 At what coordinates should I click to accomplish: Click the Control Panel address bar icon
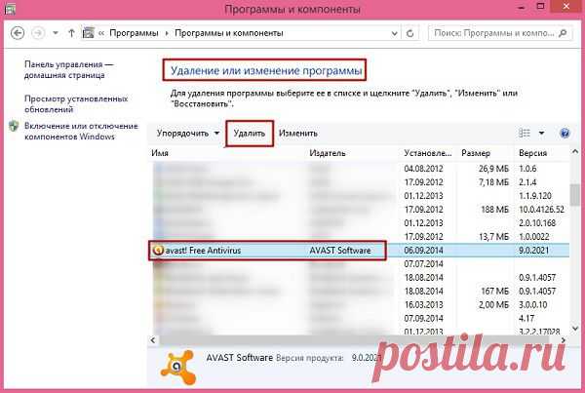pyautogui.click(x=88, y=33)
